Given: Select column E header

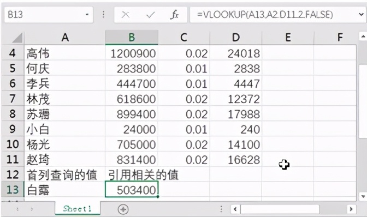Looking at the screenshot, I should tap(288, 38).
